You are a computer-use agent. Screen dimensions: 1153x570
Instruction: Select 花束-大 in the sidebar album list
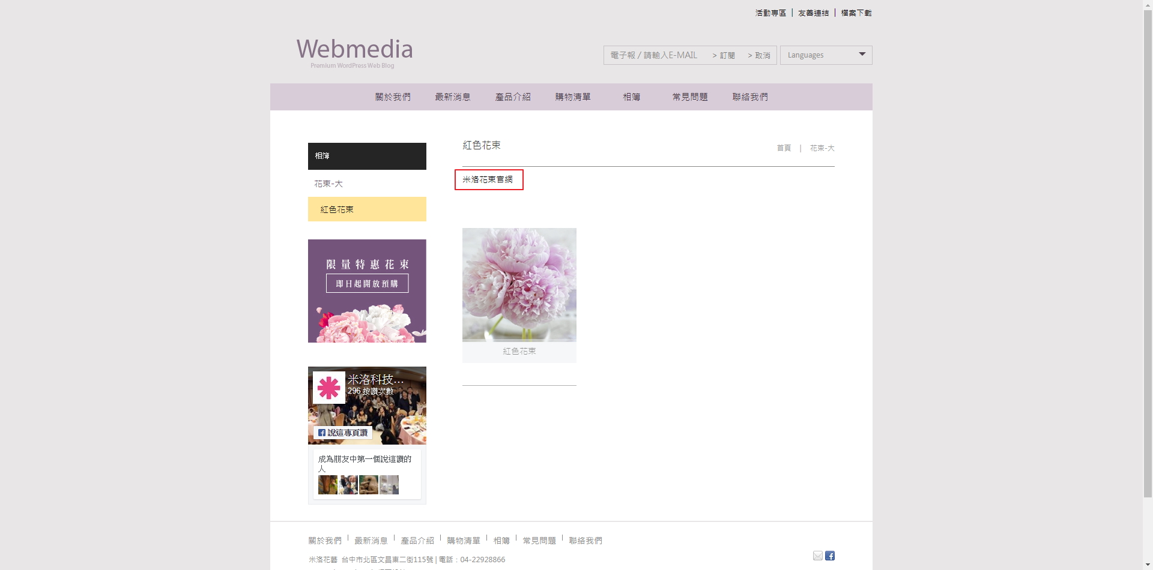click(328, 184)
